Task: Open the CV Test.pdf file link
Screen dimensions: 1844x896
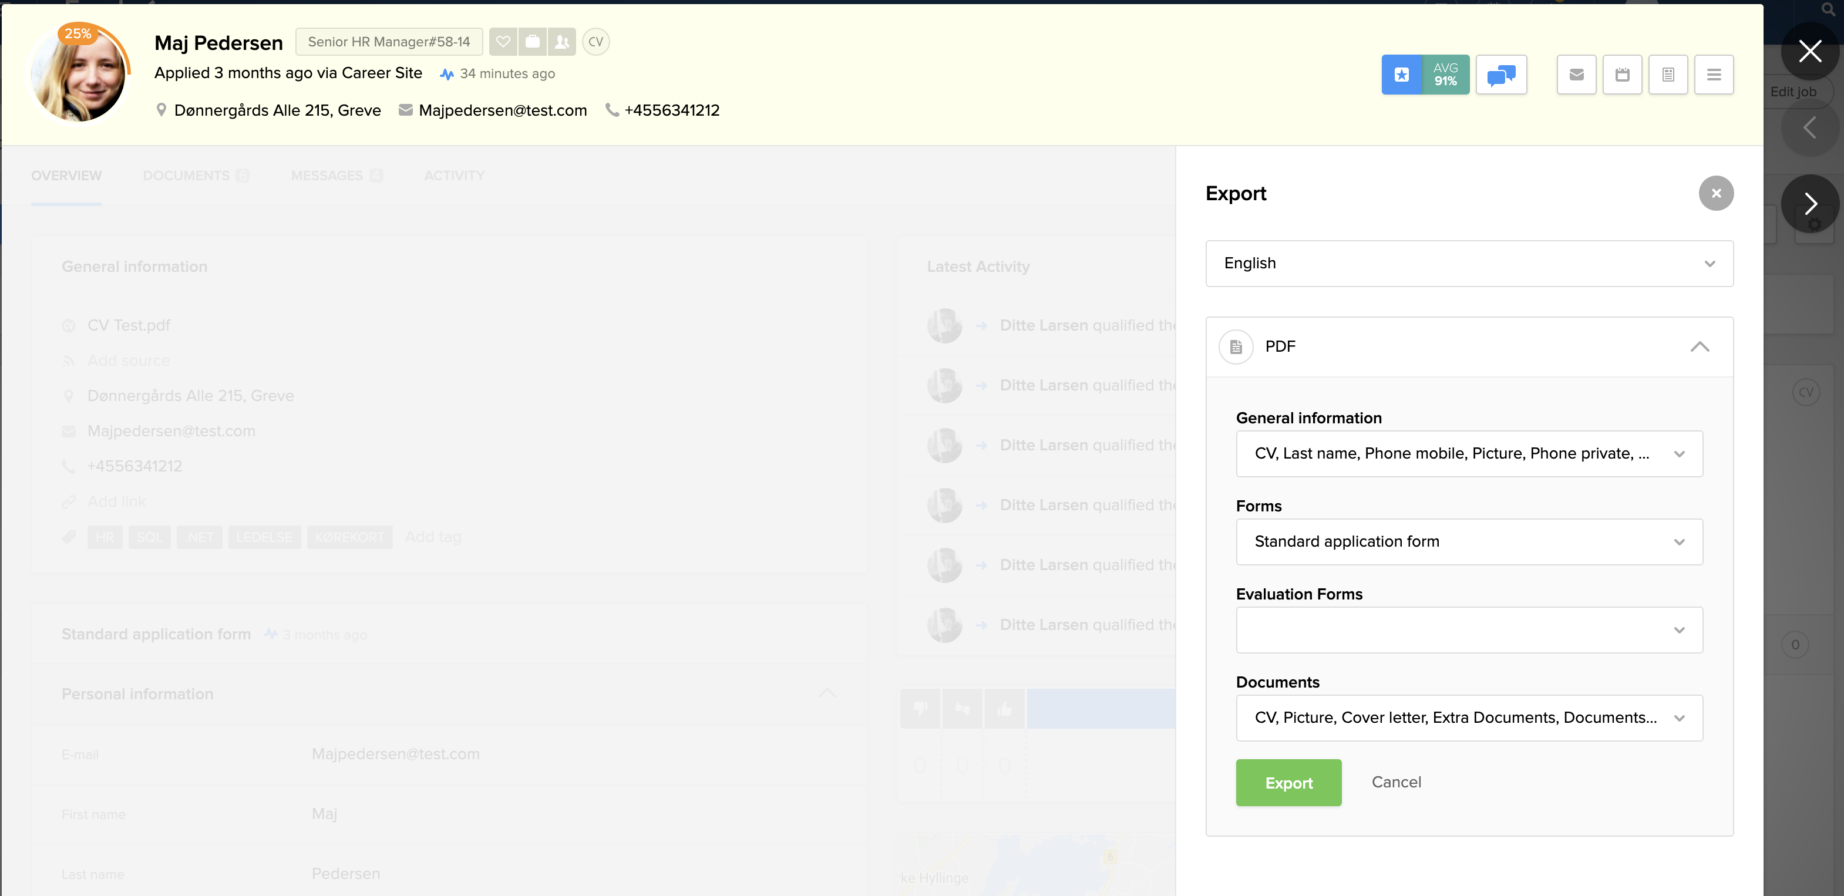Action: pyautogui.click(x=129, y=326)
